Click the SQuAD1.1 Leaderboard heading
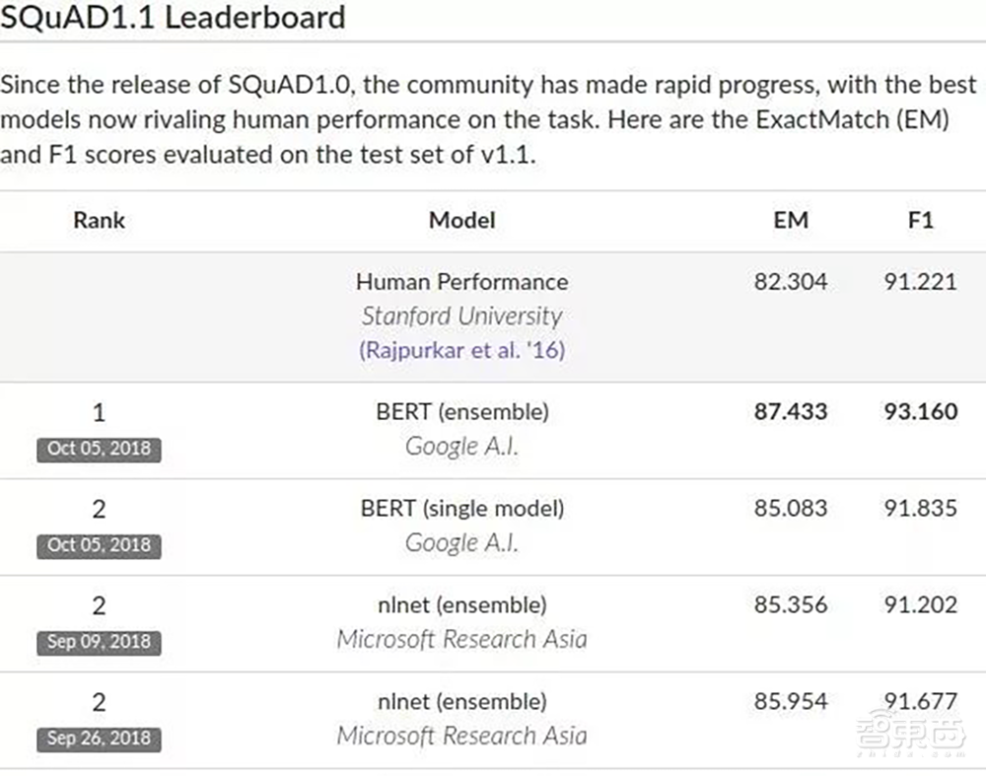Image resolution: width=986 pixels, height=776 pixels. [173, 18]
